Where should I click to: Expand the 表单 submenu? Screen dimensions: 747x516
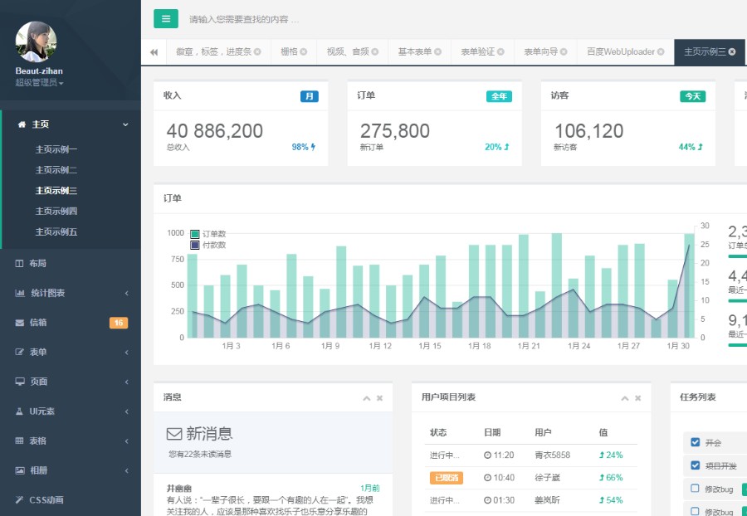(x=126, y=353)
